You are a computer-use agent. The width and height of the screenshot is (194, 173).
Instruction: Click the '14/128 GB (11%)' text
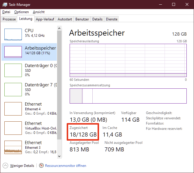(38, 53)
